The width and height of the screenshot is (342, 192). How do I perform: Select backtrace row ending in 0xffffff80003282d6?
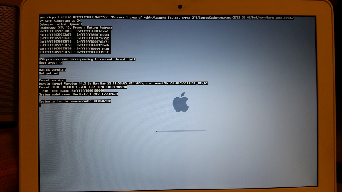tap(74, 45)
